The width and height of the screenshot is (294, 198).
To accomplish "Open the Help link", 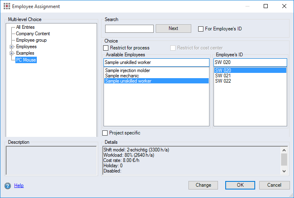I will 19,185.
